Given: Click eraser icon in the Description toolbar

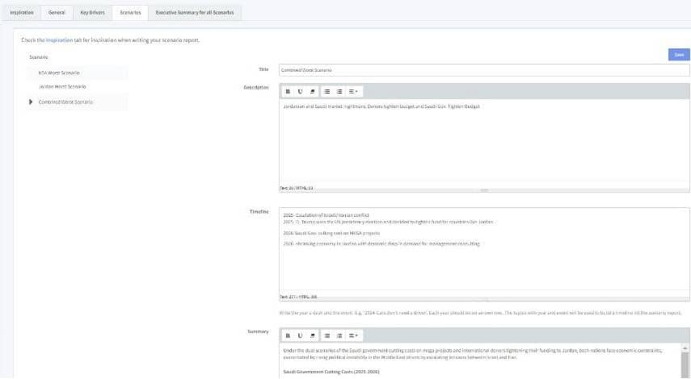Looking at the screenshot, I should (x=312, y=91).
